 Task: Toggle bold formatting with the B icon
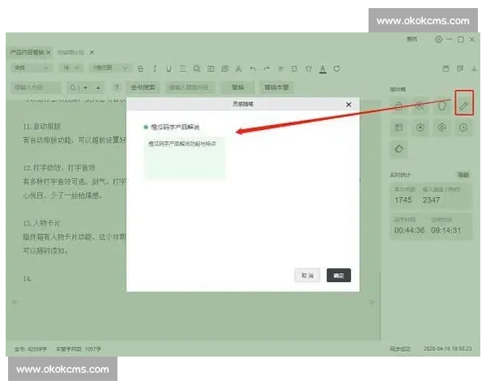[140, 69]
